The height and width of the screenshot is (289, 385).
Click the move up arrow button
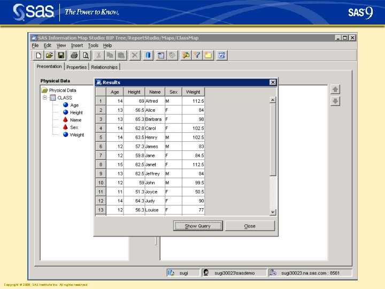click(x=335, y=89)
